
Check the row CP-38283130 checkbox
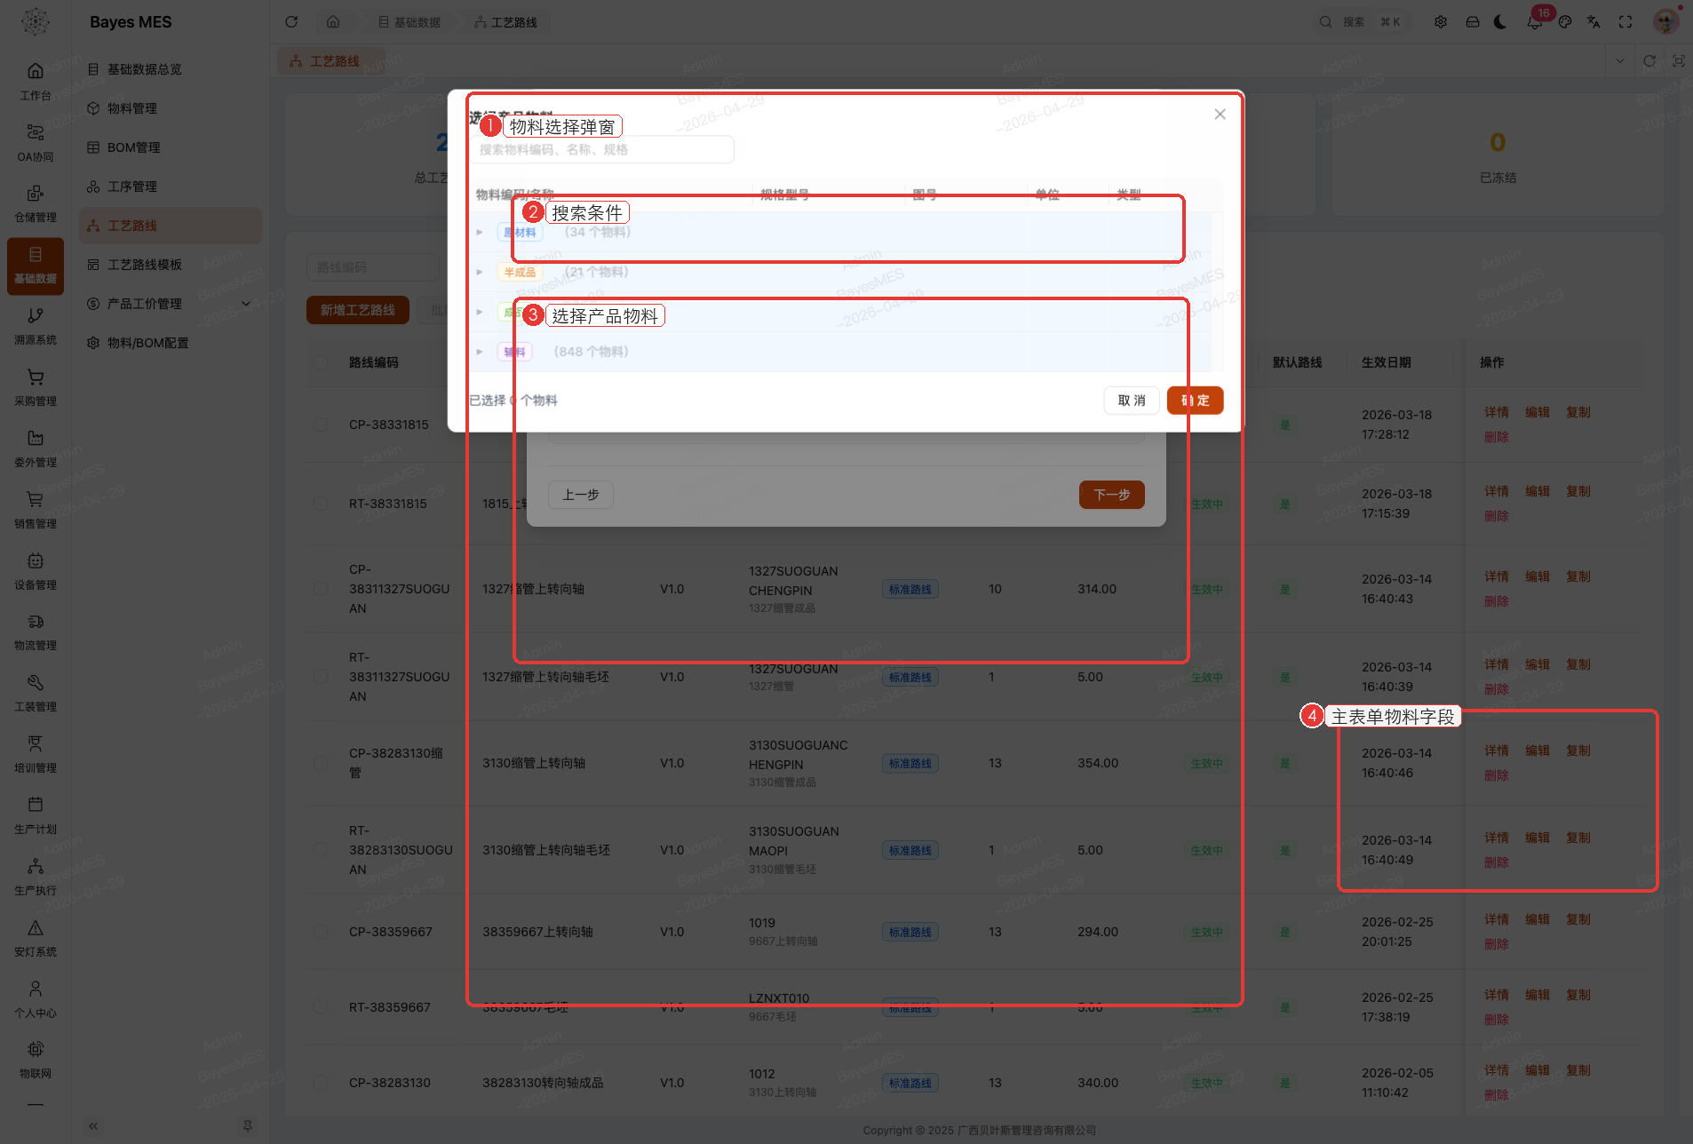tap(321, 1083)
